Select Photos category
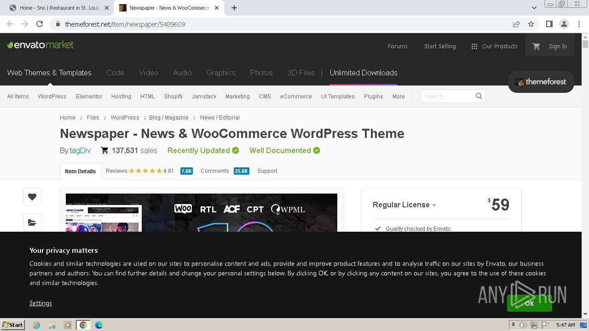Viewport: 589px width, 331px height. 261,73
